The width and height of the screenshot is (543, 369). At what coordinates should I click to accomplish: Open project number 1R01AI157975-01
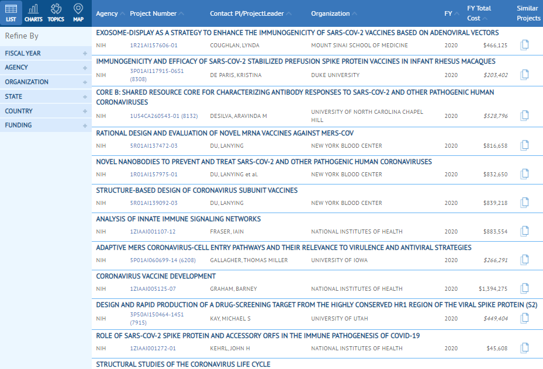(153, 175)
